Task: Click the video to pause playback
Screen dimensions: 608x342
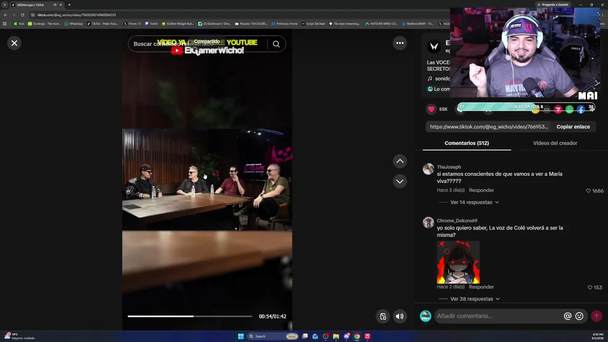Action: pyautogui.click(x=207, y=180)
